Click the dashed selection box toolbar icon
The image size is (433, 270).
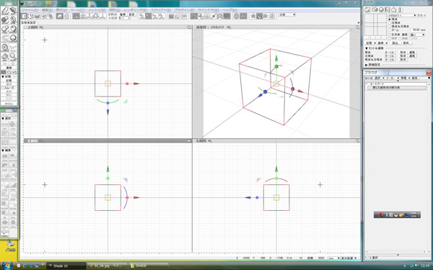click(30, 17)
